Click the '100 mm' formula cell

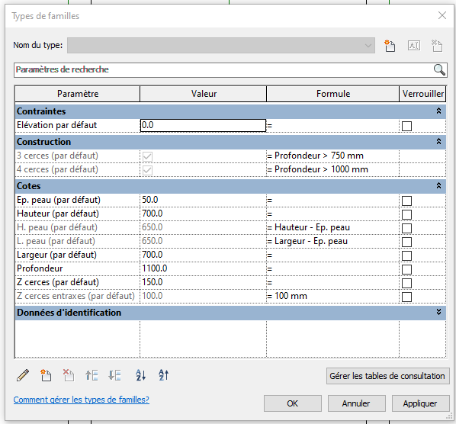click(332, 296)
